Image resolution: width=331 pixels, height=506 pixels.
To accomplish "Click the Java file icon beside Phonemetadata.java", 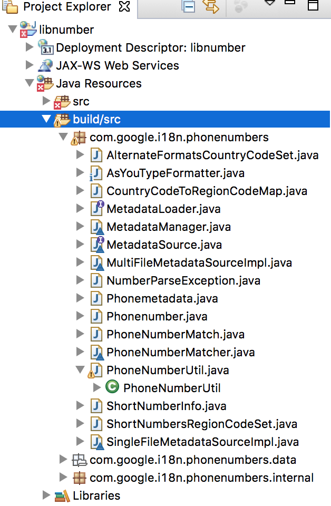I will pos(96,298).
